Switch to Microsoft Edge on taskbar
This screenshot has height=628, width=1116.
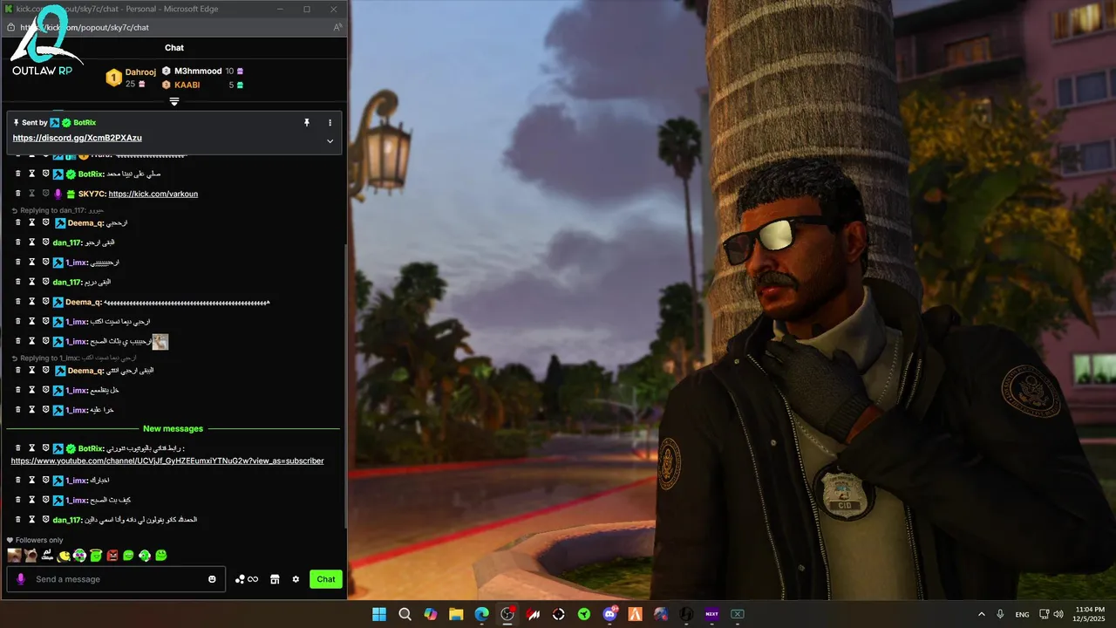click(481, 614)
